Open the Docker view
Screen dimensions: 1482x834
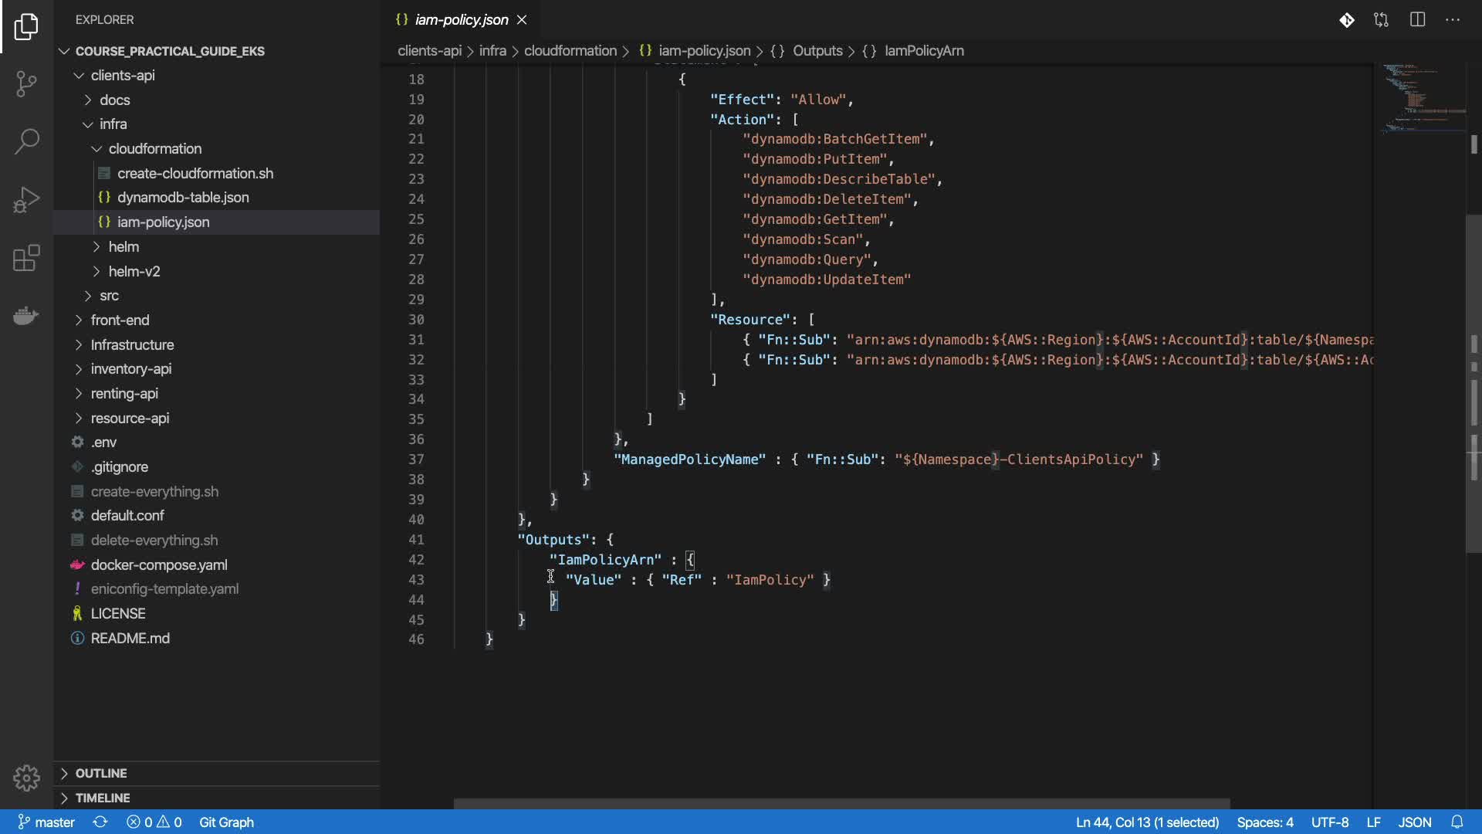(x=26, y=316)
